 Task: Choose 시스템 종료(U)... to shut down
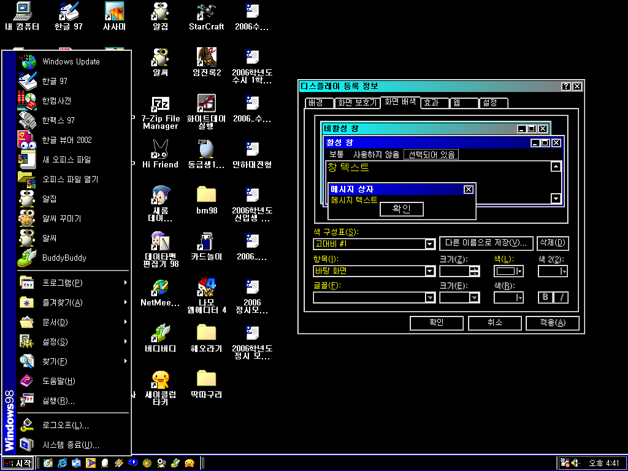(74, 445)
